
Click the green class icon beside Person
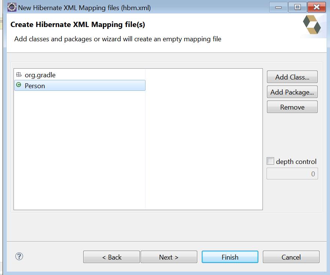tap(18, 86)
